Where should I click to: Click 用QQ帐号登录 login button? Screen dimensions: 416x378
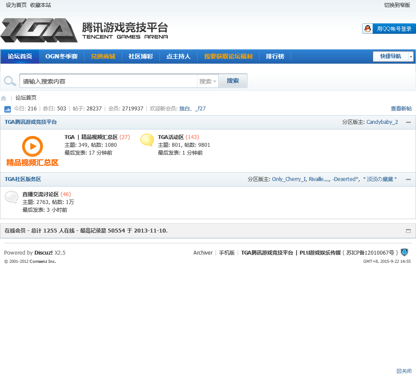[389, 29]
